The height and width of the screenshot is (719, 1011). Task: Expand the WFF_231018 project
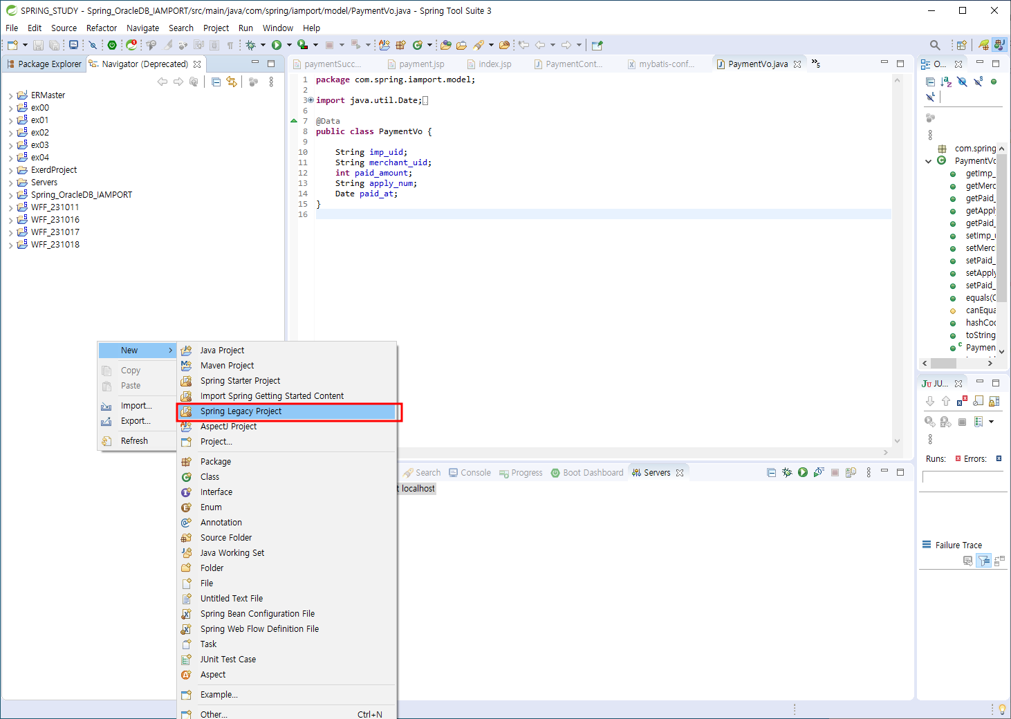10,245
